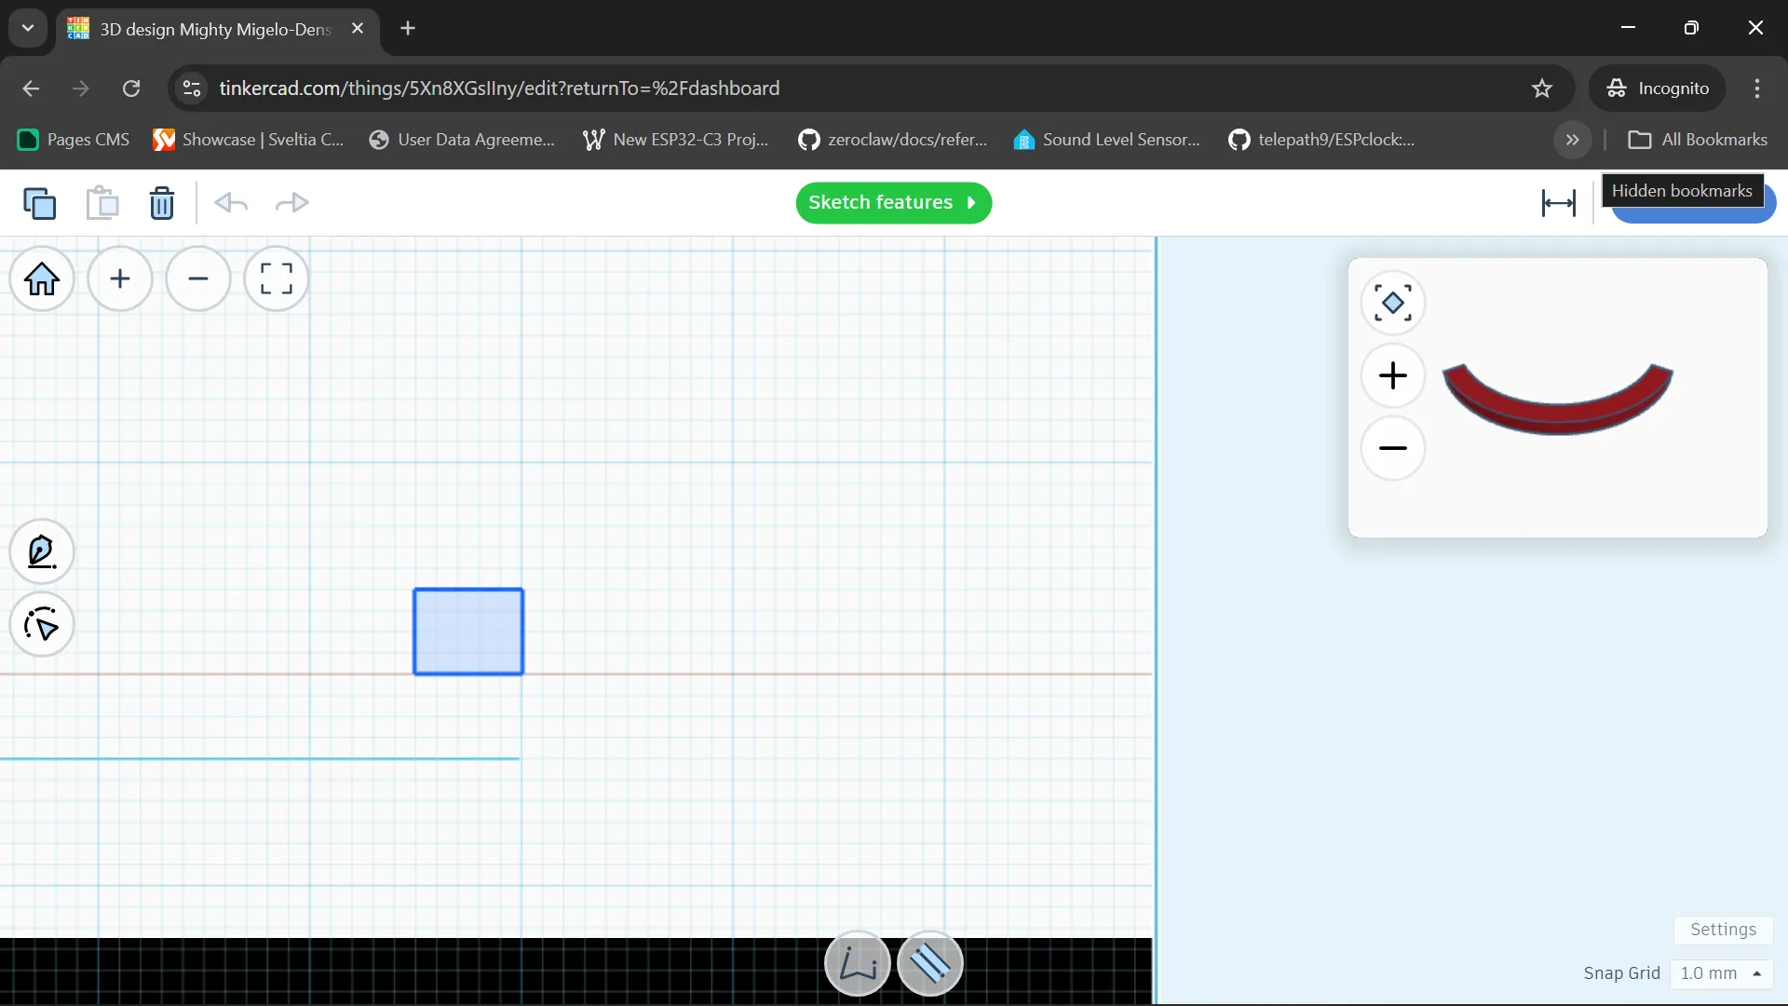Viewport: 1788px width, 1006px height.
Task: Click the fit-to-view brackets icon
Action: pyautogui.click(x=276, y=279)
